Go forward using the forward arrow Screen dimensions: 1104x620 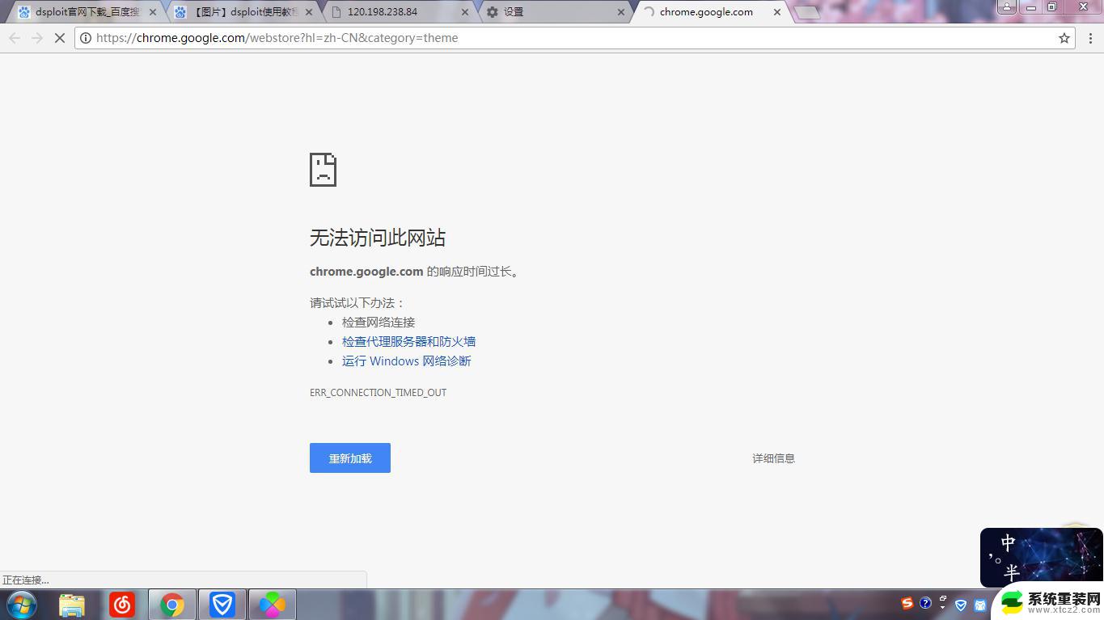point(37,38)
